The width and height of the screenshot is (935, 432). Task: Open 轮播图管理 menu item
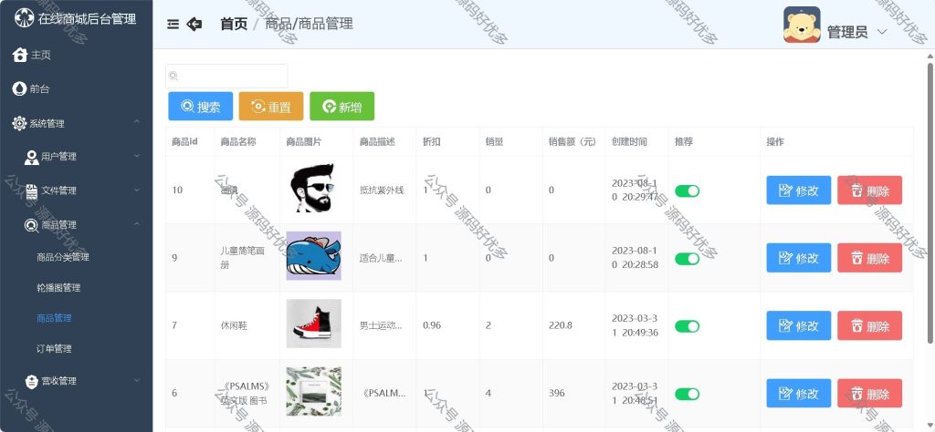[77, 287]
